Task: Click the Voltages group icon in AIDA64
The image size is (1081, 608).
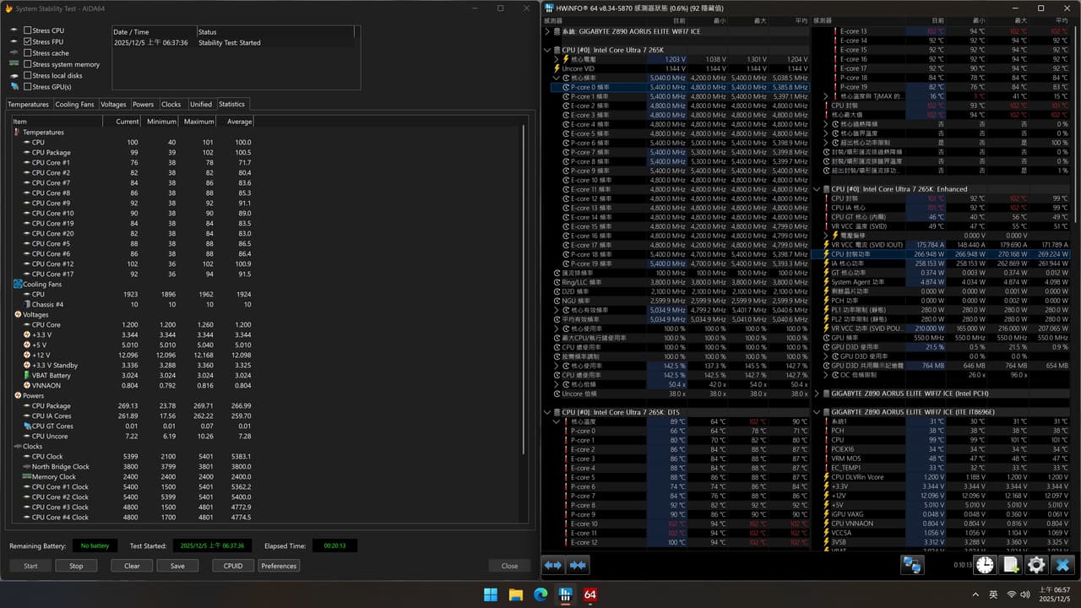Action: [17, 315]
